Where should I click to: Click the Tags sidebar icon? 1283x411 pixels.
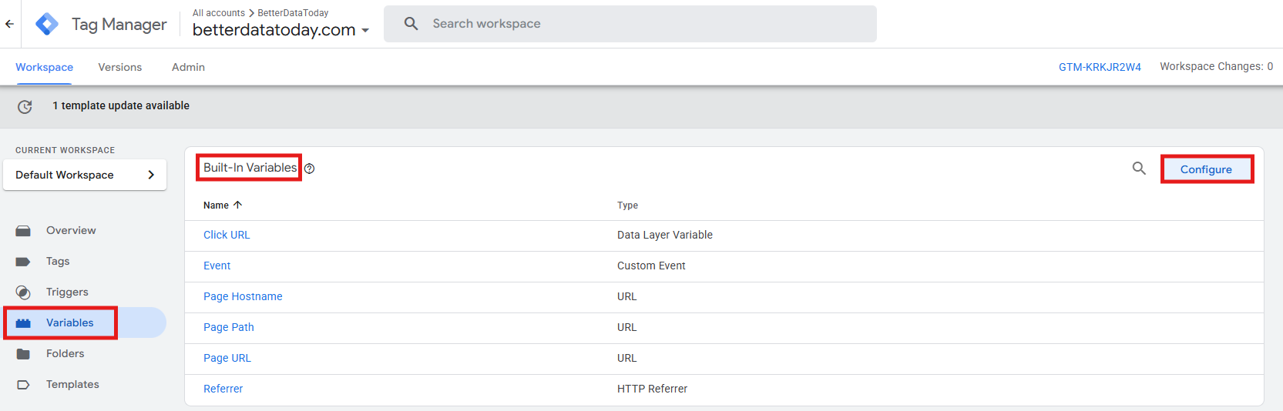pyautogui.click(x=23, y=262)
